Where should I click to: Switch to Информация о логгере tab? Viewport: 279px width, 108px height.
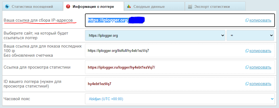[93, 6]
